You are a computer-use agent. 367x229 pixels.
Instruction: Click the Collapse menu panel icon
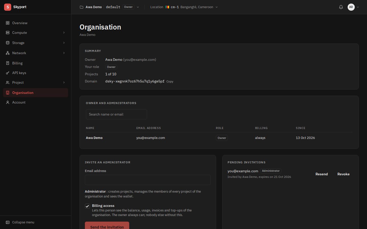[x=8, y=222]
